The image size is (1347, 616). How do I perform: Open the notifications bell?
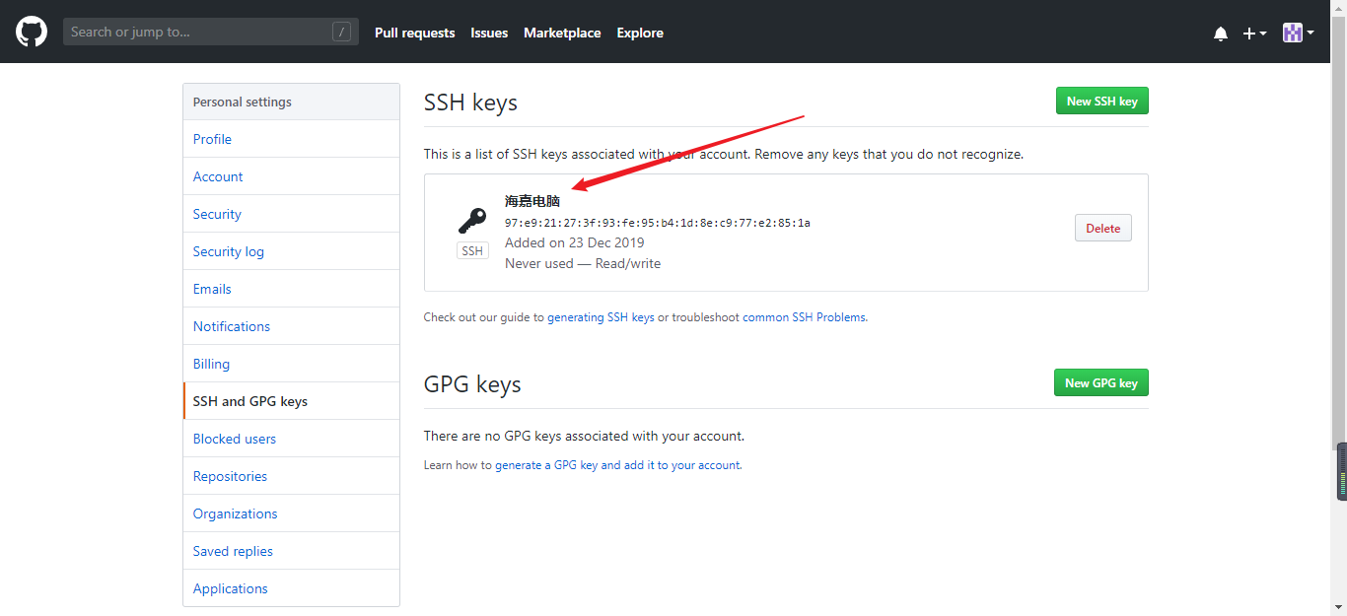(1221, 34)
